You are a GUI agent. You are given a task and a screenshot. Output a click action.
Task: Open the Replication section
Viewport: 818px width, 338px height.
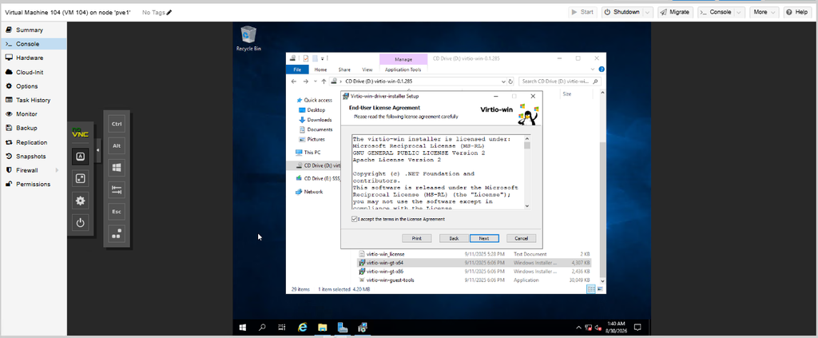click(34, 142)
